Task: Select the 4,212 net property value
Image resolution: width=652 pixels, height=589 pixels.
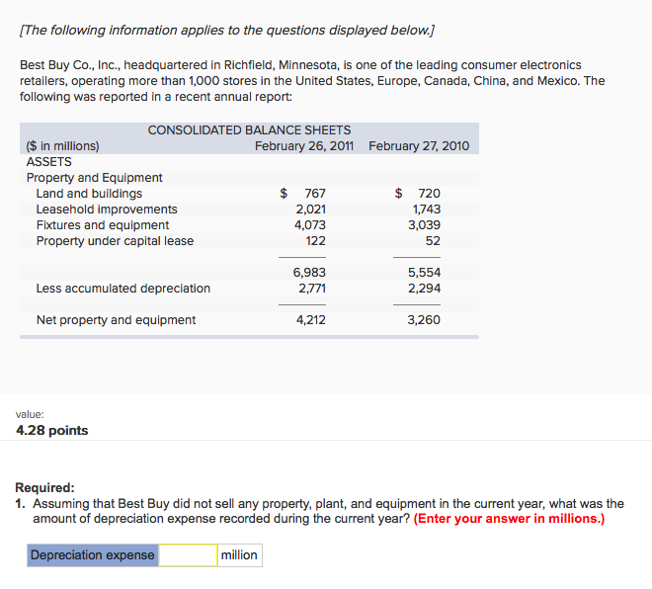Action: (x=311, y=320)
